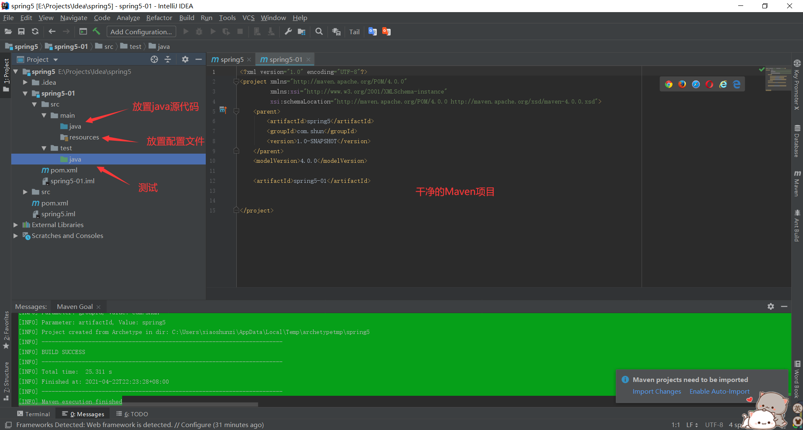Click the red Translate icon in toolbar
The image size is (803, 430).
386,32
